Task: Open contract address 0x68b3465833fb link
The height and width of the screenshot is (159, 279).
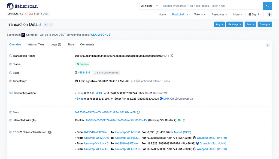Action: [116, 120]
